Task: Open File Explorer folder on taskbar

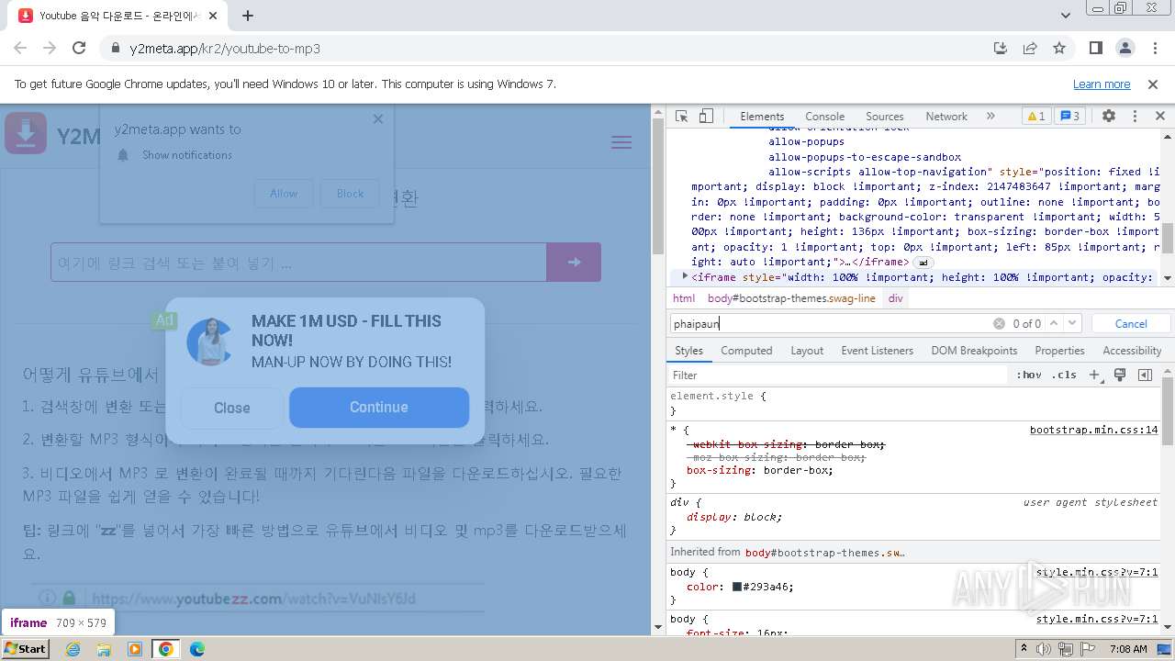Action: pyautogui.click(x=104, y=649)
